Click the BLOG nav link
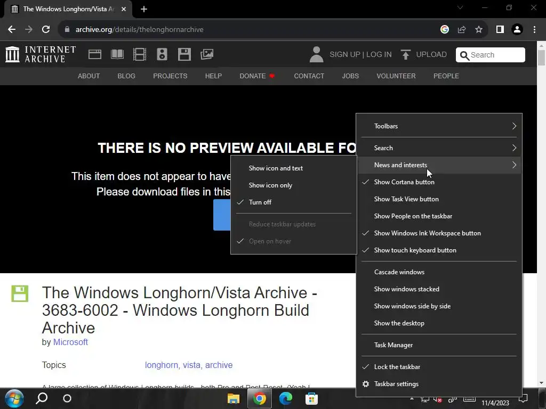The width and height of the screenshot is (546, 409). coord(126,76)
